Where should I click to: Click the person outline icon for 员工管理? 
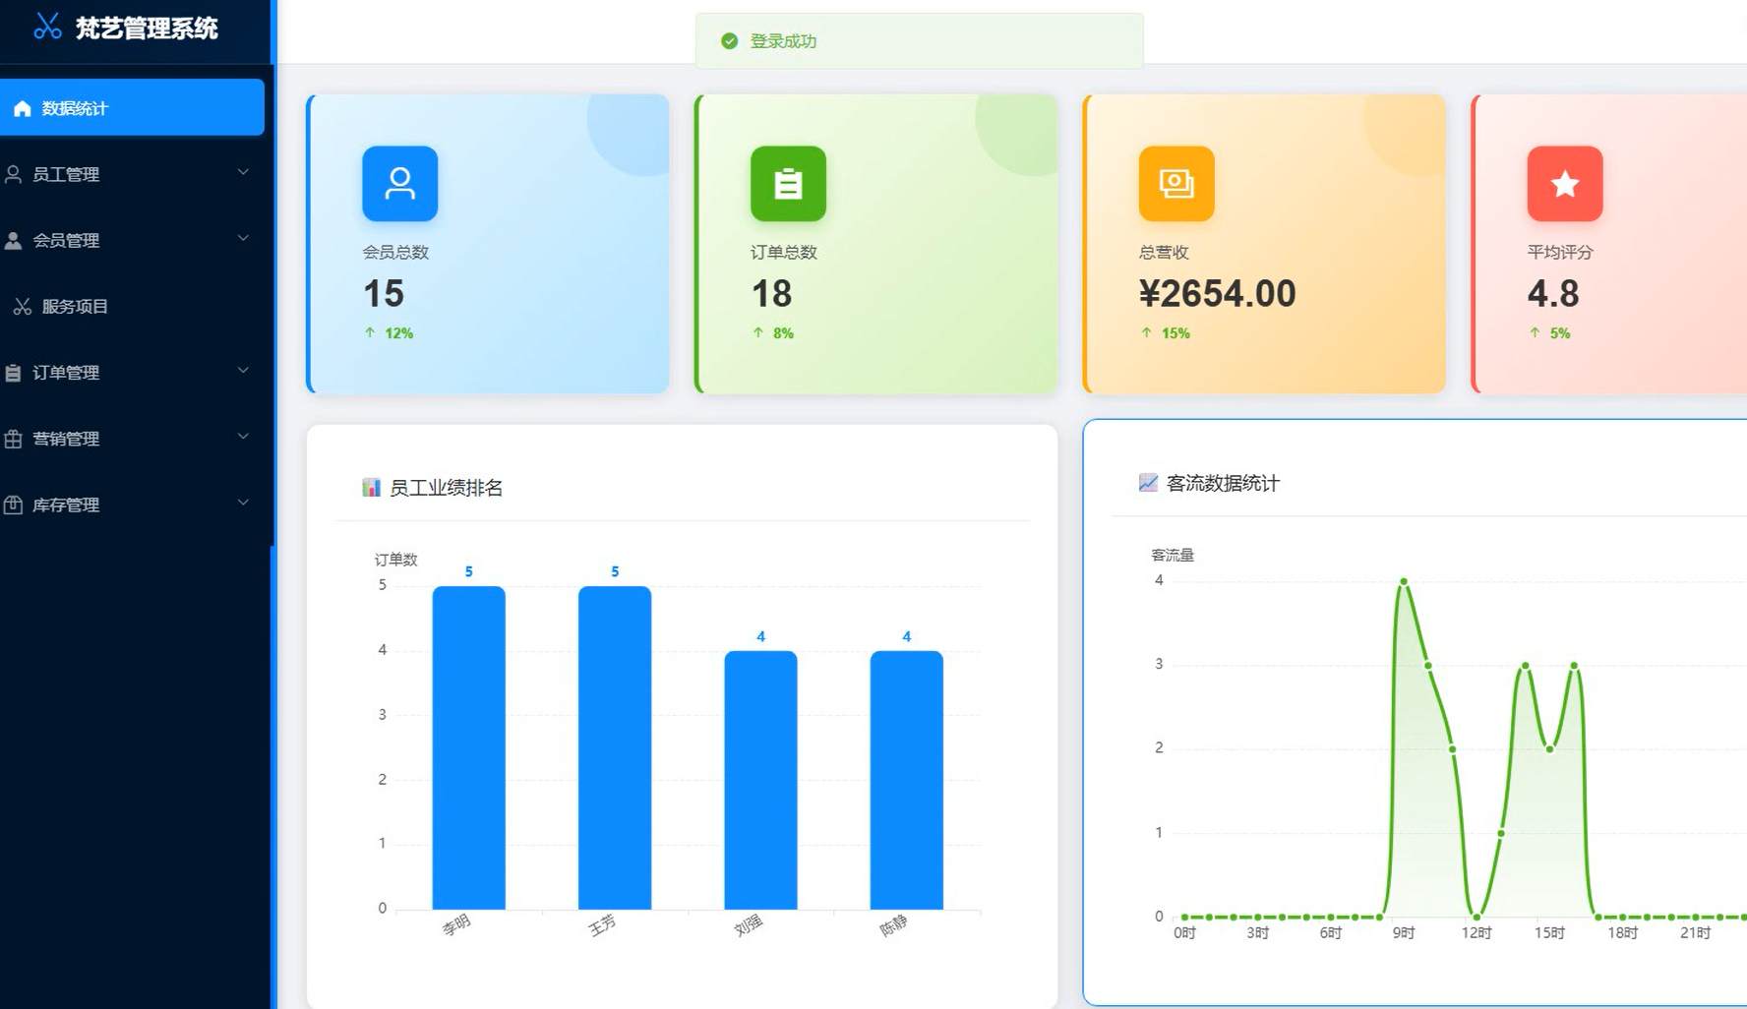(x=14, y=174)
